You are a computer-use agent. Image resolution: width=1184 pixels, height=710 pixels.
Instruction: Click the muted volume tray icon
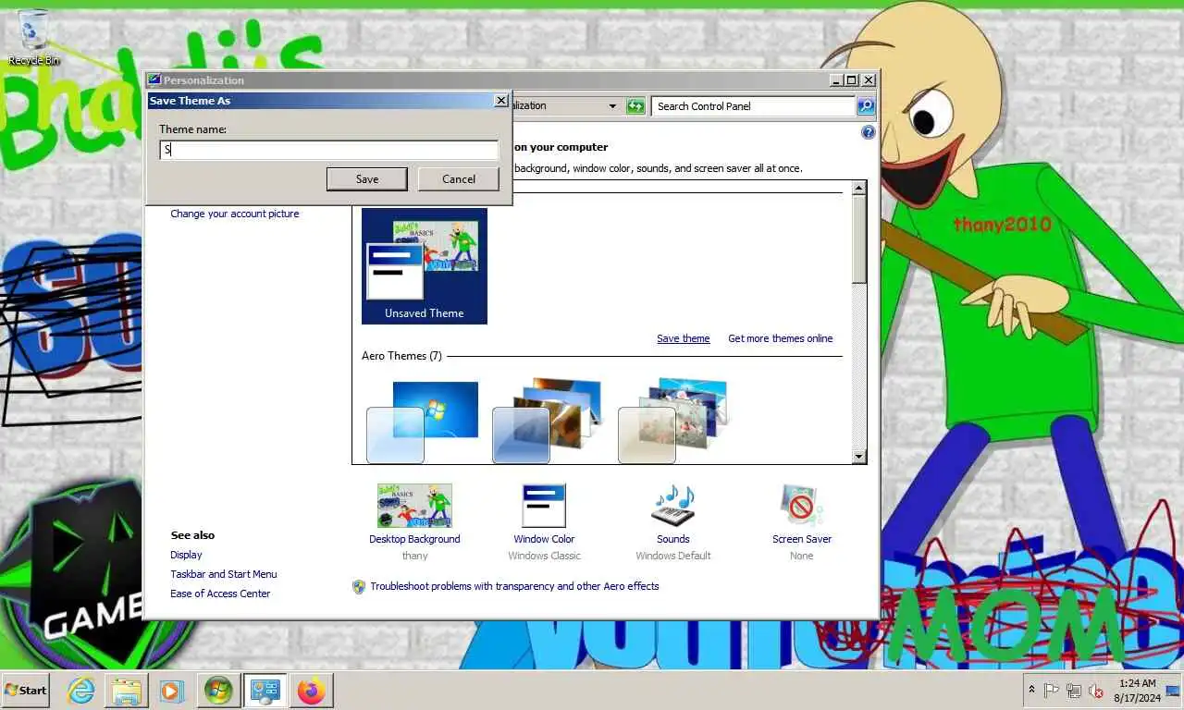pos(1096,691)
